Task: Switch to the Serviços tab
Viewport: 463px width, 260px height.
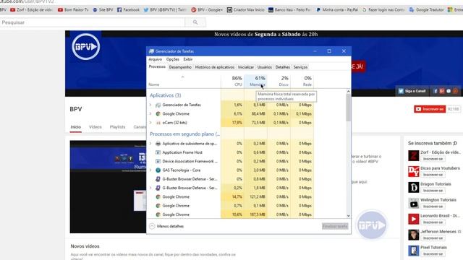Action: click(x=300, y=67)
